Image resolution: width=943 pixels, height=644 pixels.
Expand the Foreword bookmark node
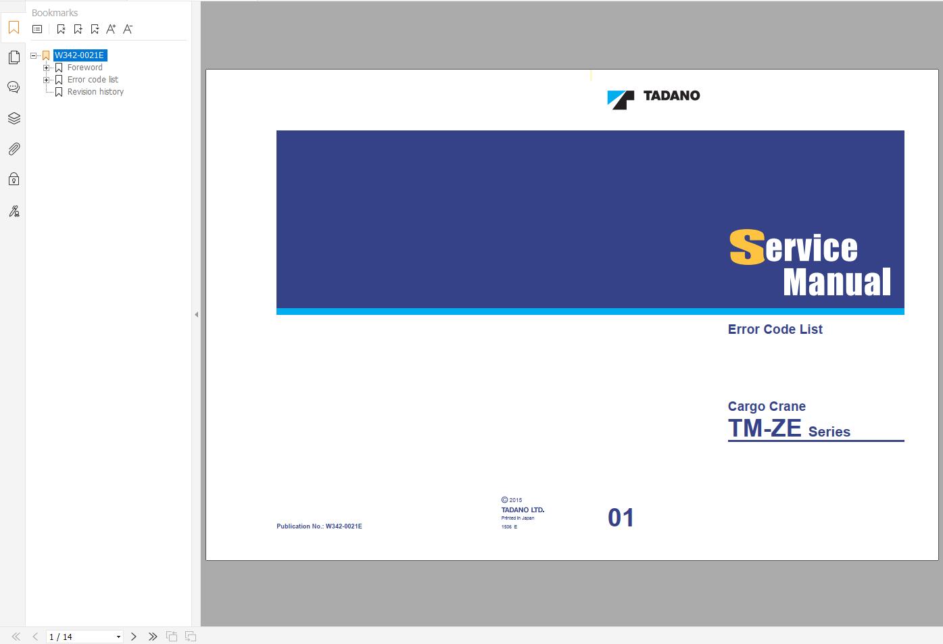tap(47, 68)
